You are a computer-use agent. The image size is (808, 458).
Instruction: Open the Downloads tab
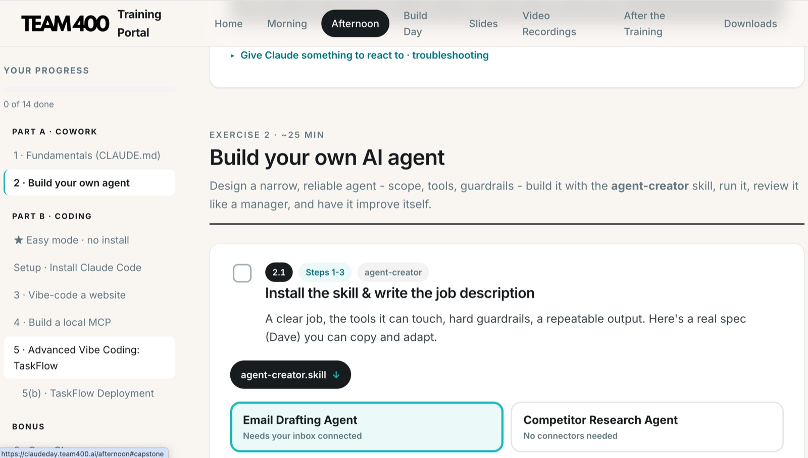point(750,24)
